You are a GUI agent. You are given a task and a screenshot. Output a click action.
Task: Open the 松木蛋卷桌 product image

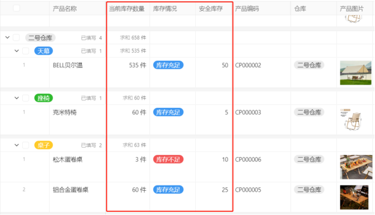356,167
